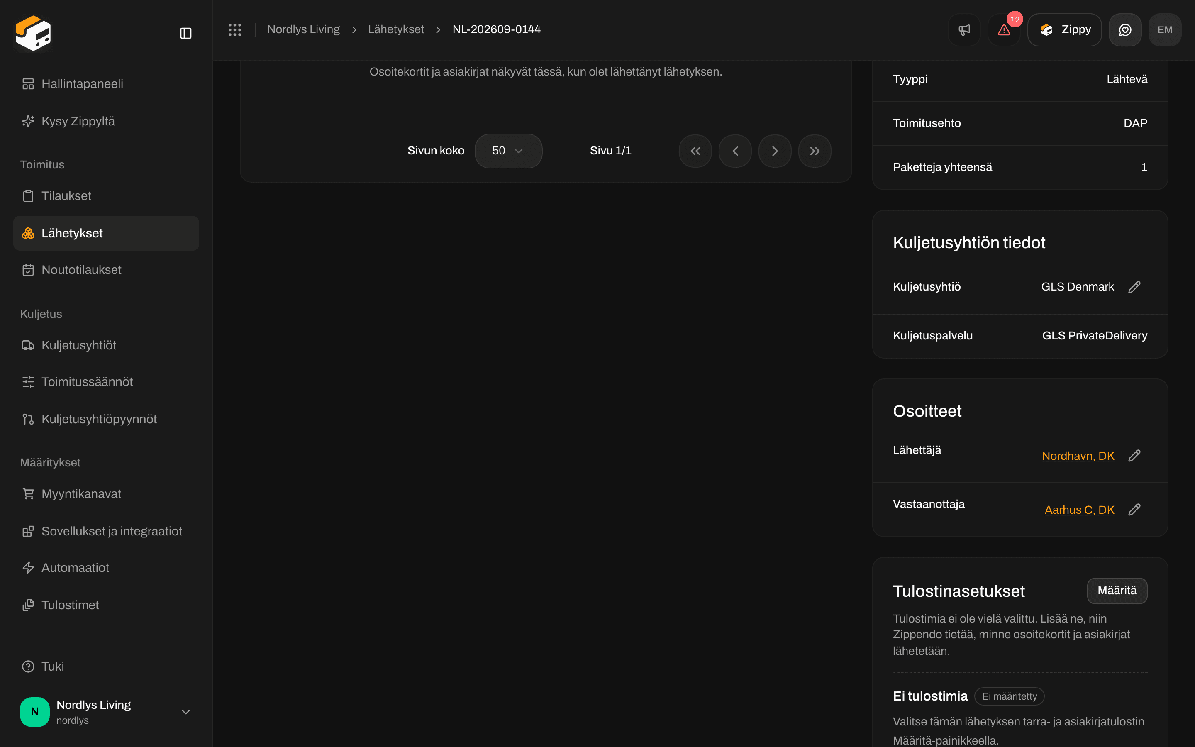This screenshot has height=747, width=1195.
Task: Open Myyntikanavat in the sidebar
Action: [x=106, y=494]
